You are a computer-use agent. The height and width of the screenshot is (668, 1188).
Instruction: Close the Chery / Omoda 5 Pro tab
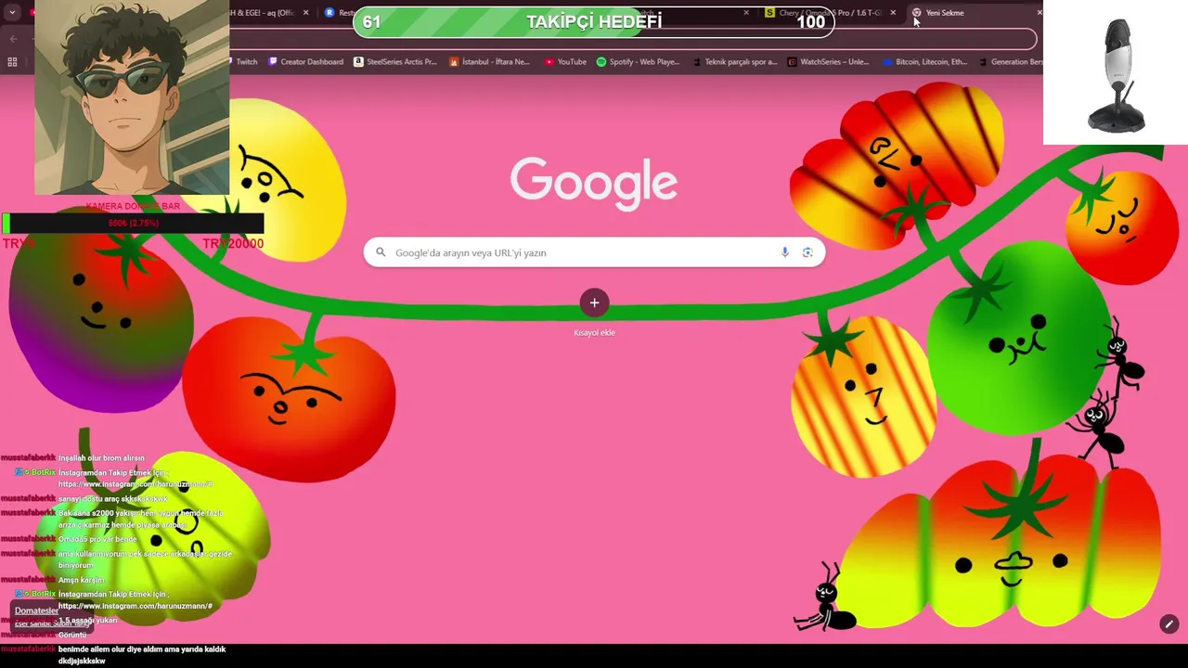pyautogui.click(x=893, y=13)
